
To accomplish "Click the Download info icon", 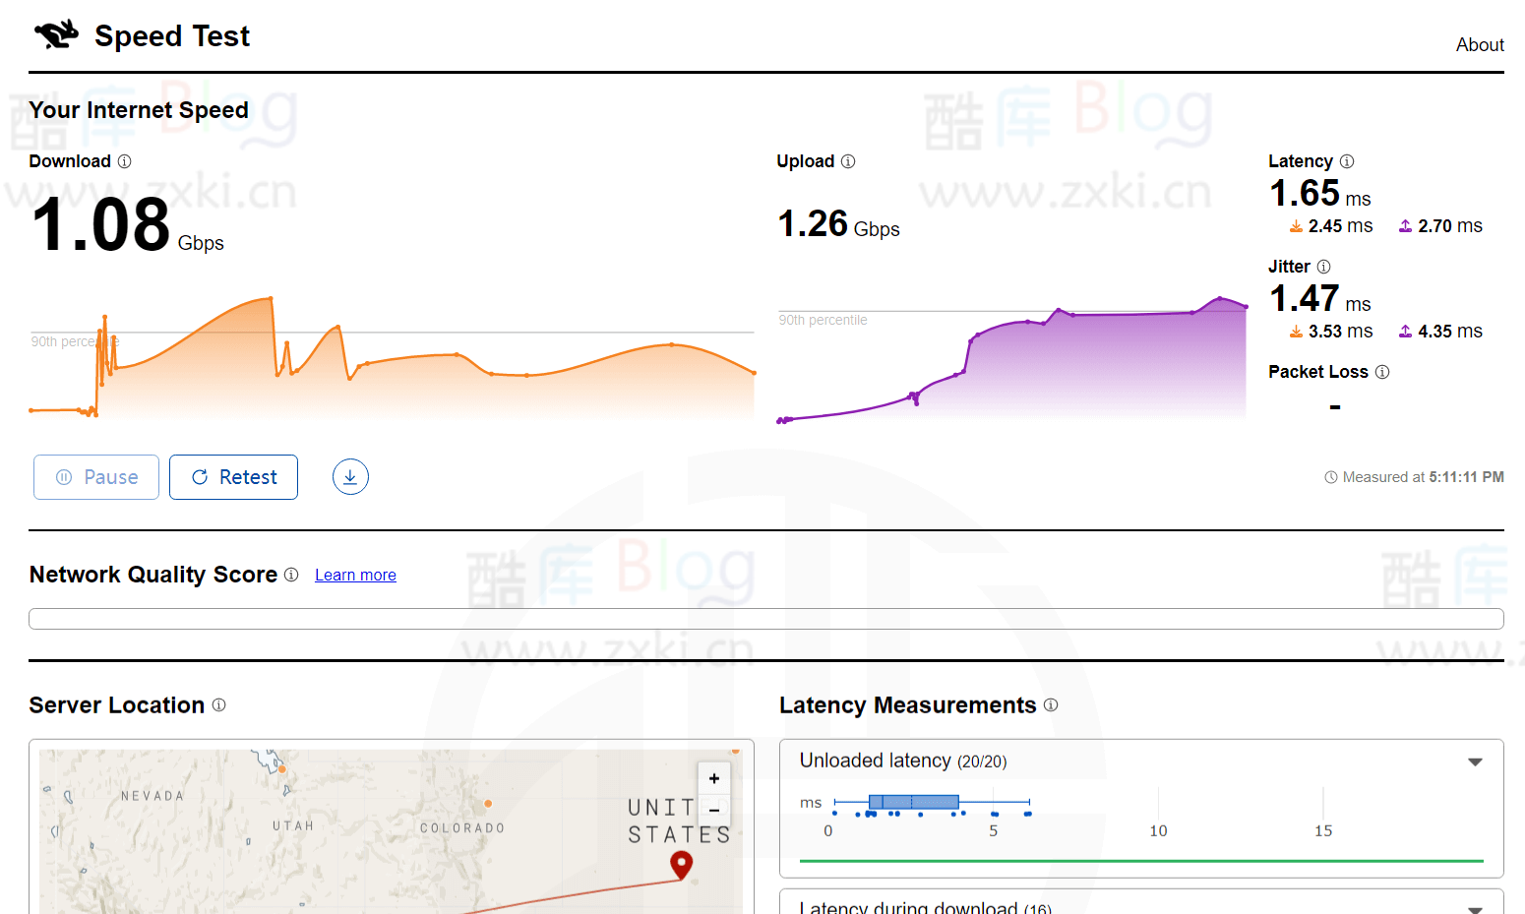I will click(125, 161).
